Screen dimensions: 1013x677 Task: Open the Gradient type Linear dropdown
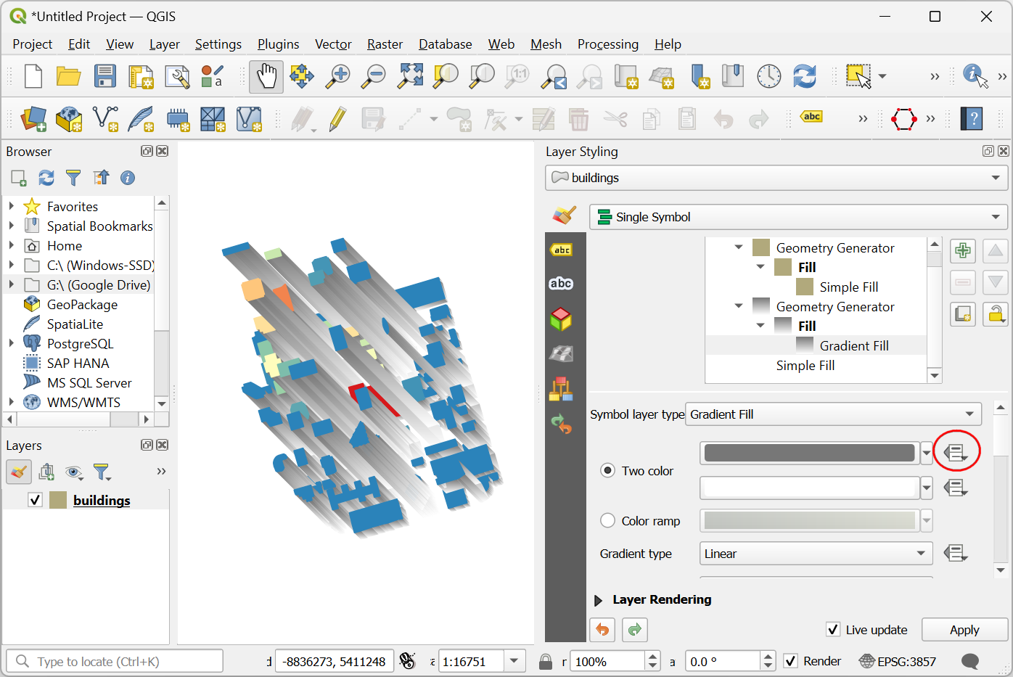816,554
